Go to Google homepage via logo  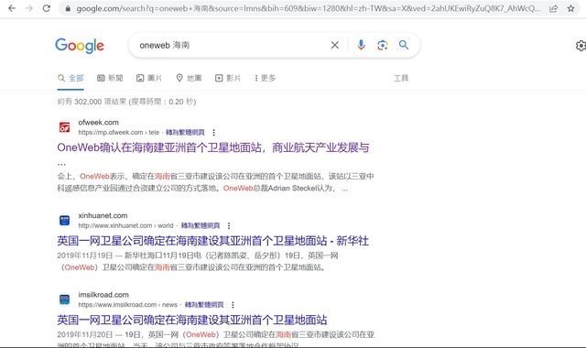[x=80, y=46]
